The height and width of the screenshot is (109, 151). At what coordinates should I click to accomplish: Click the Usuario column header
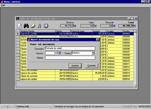coord(114,31)
